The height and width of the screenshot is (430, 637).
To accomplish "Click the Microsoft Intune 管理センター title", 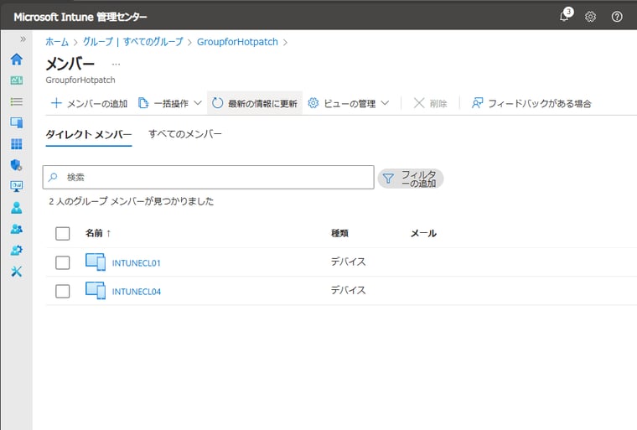I will coord(80,17).
